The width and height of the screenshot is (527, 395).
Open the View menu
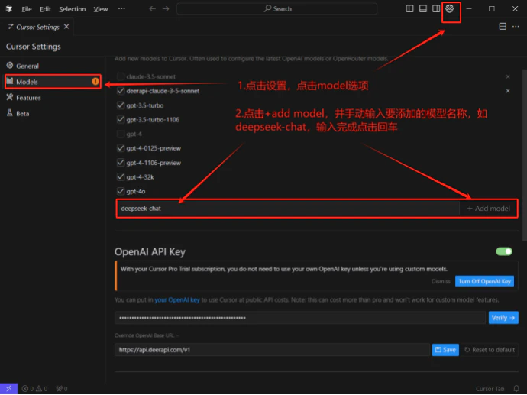click(101, 9)
